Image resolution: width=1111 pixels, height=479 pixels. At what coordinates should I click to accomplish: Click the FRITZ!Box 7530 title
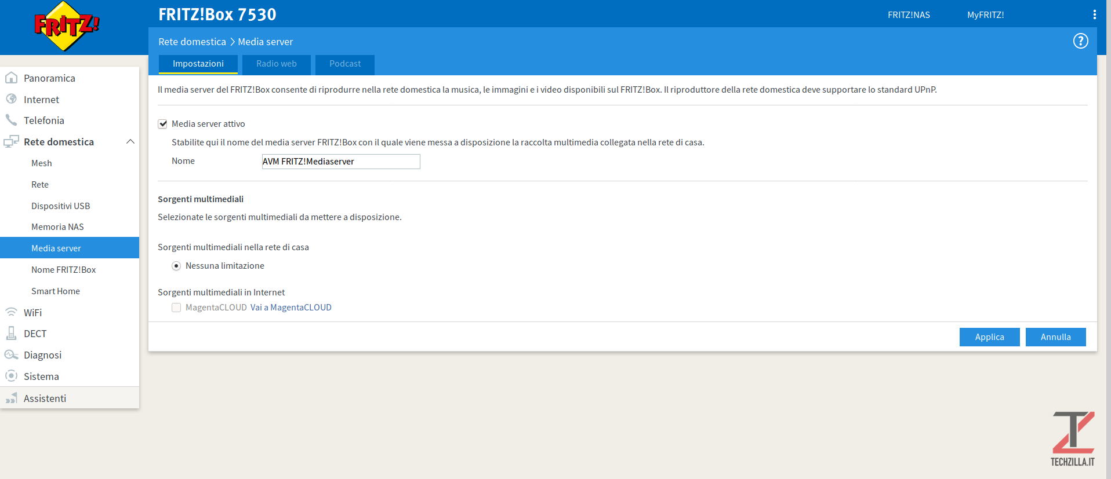point(217,14)
